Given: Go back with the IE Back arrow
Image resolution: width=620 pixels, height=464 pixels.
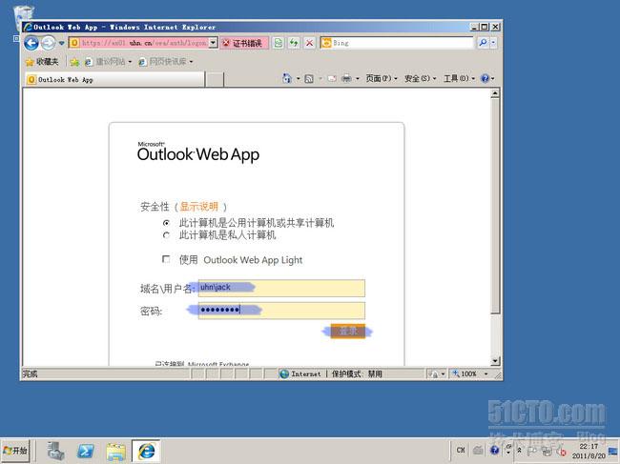Looking at the screenshot, I should 31,43.
